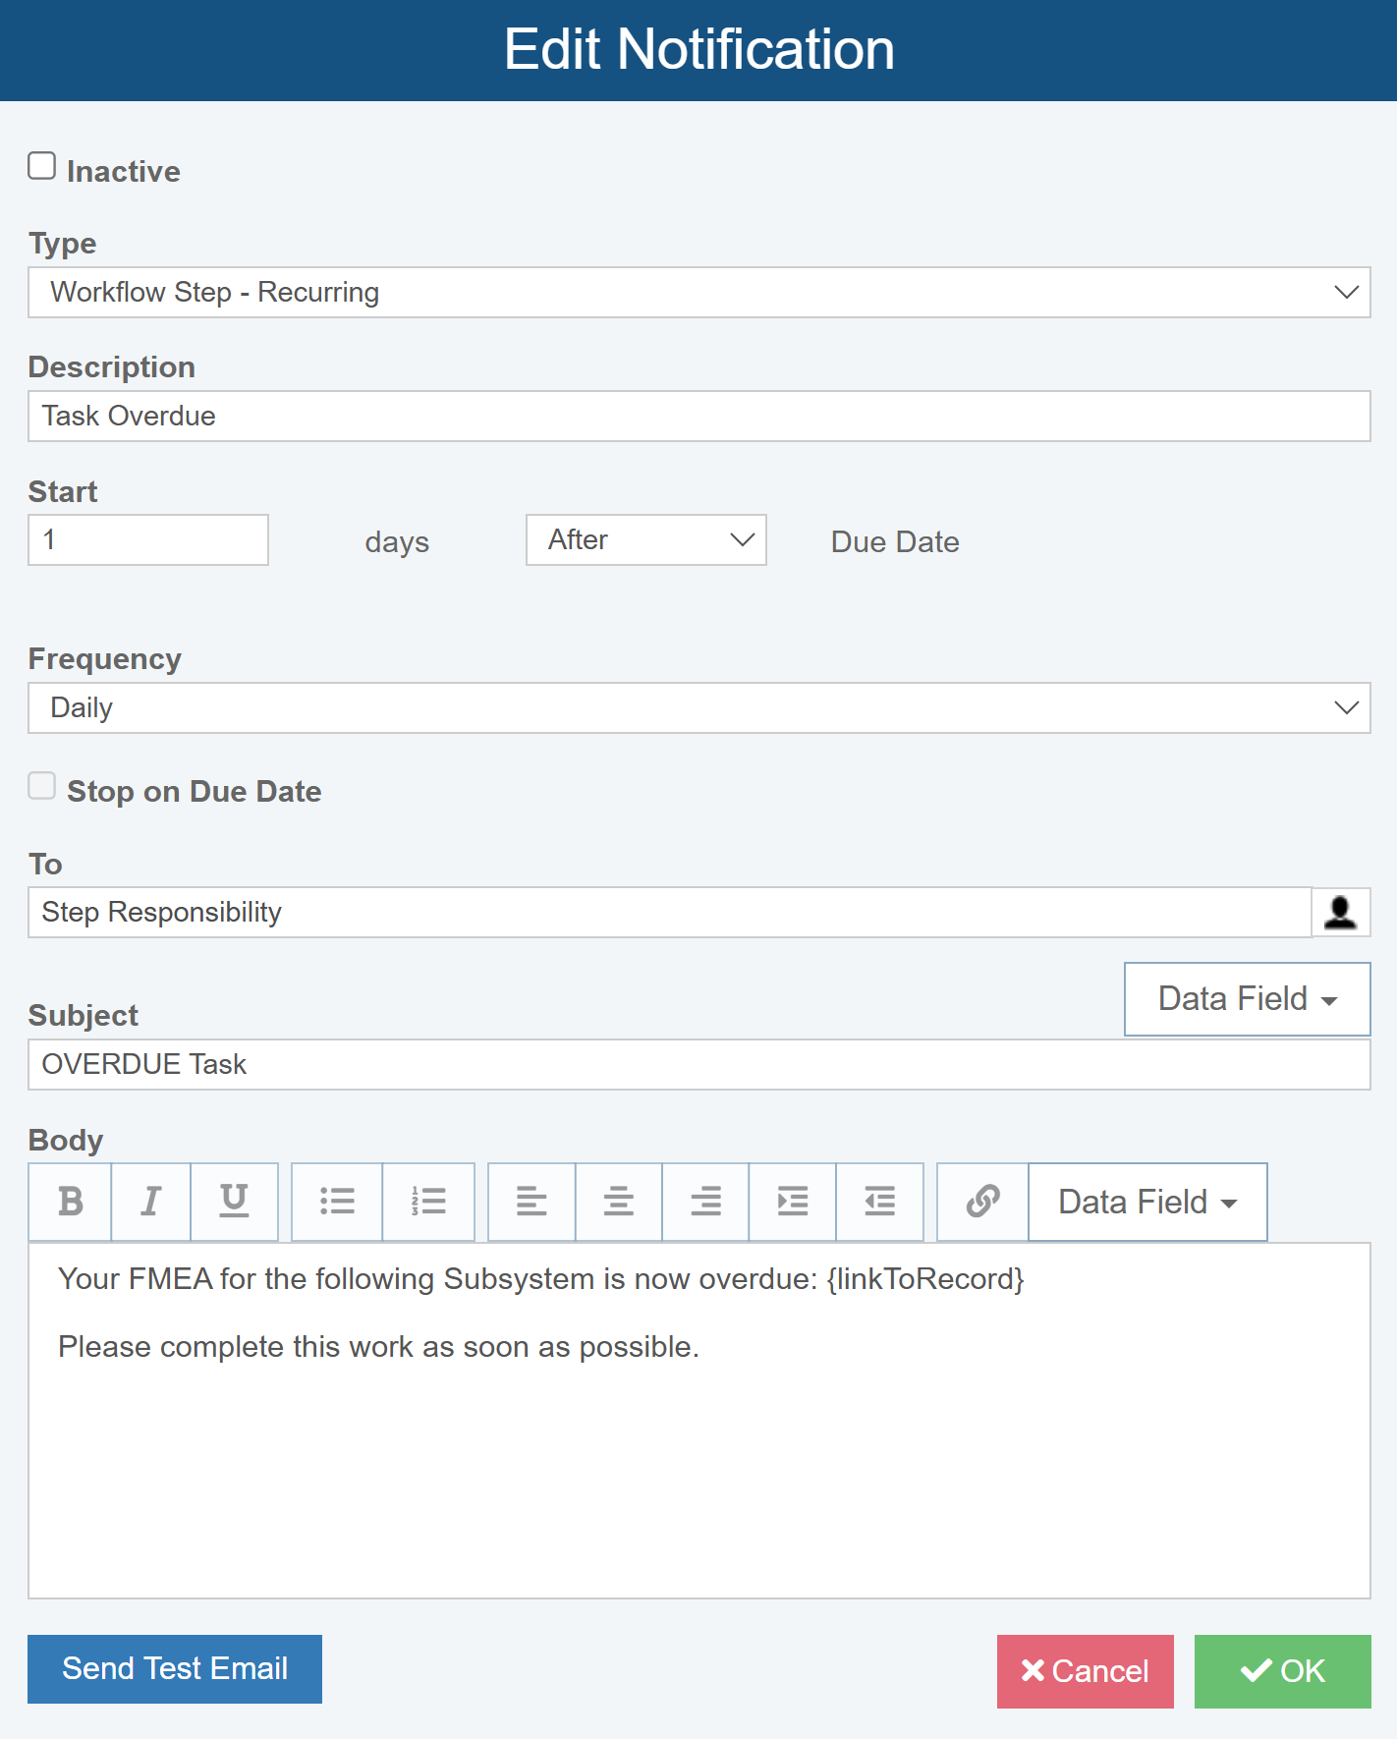The width and height of the screenshot is (1397, 1739).
Task: Open the Type dropdown
Action: [x=698, y=293]
